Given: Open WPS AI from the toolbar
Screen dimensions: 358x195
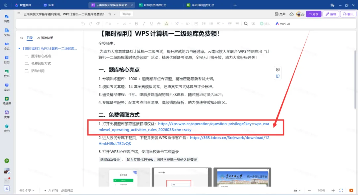Looking at the screenshot, I should point(283,24).
